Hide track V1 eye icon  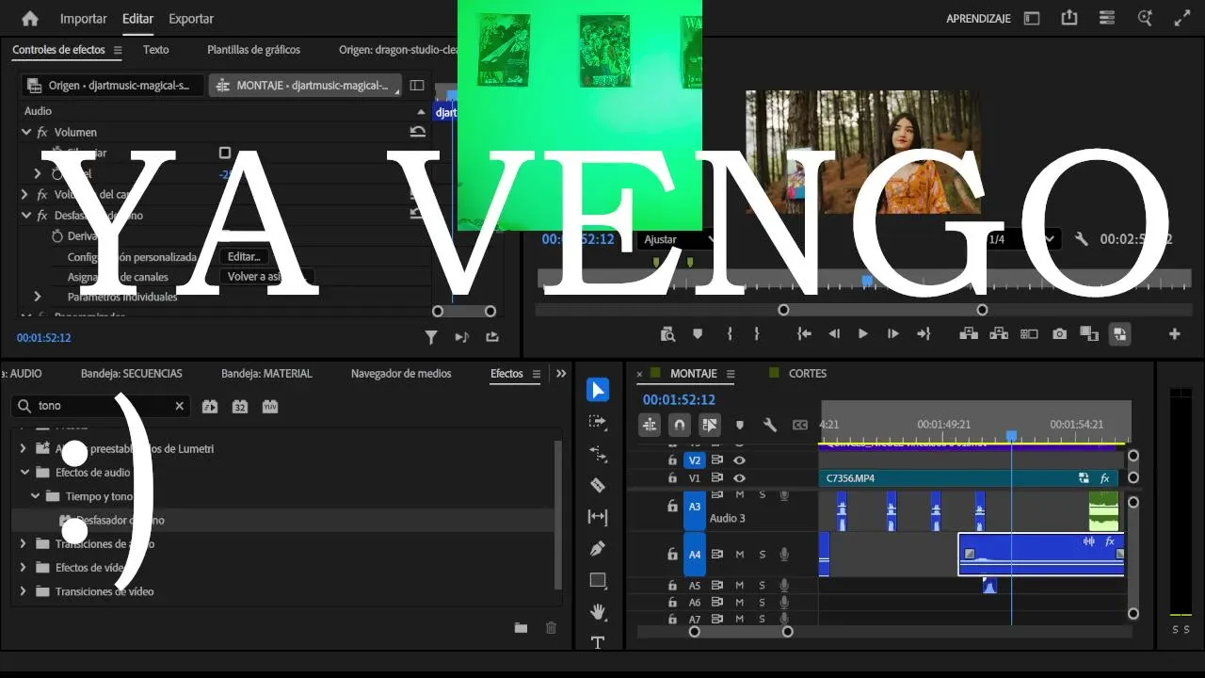tap(740, 478)
